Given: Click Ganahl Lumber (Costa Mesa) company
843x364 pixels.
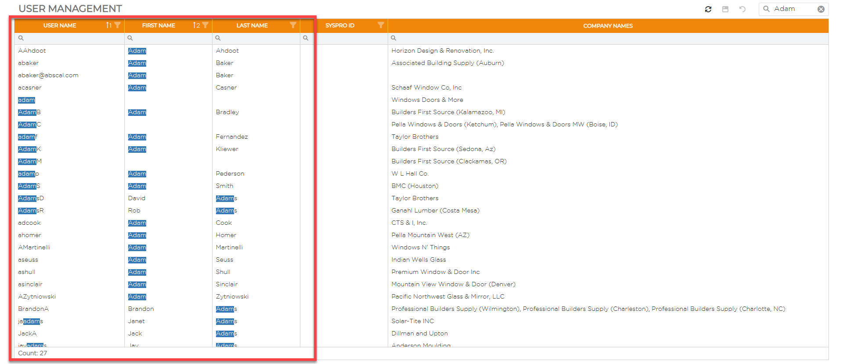Looking at the screenshot, I should click(x=435, y=210).
